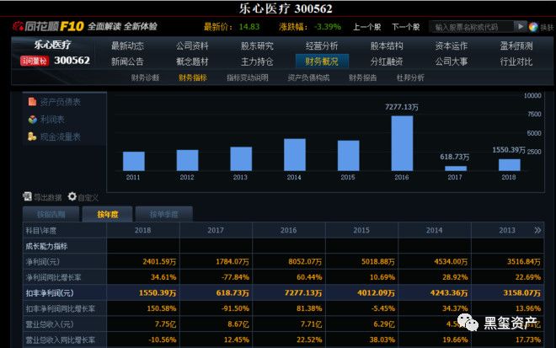Open the 行业对比 menu
This screenshot has width=556, height=348.
[516, 62]
